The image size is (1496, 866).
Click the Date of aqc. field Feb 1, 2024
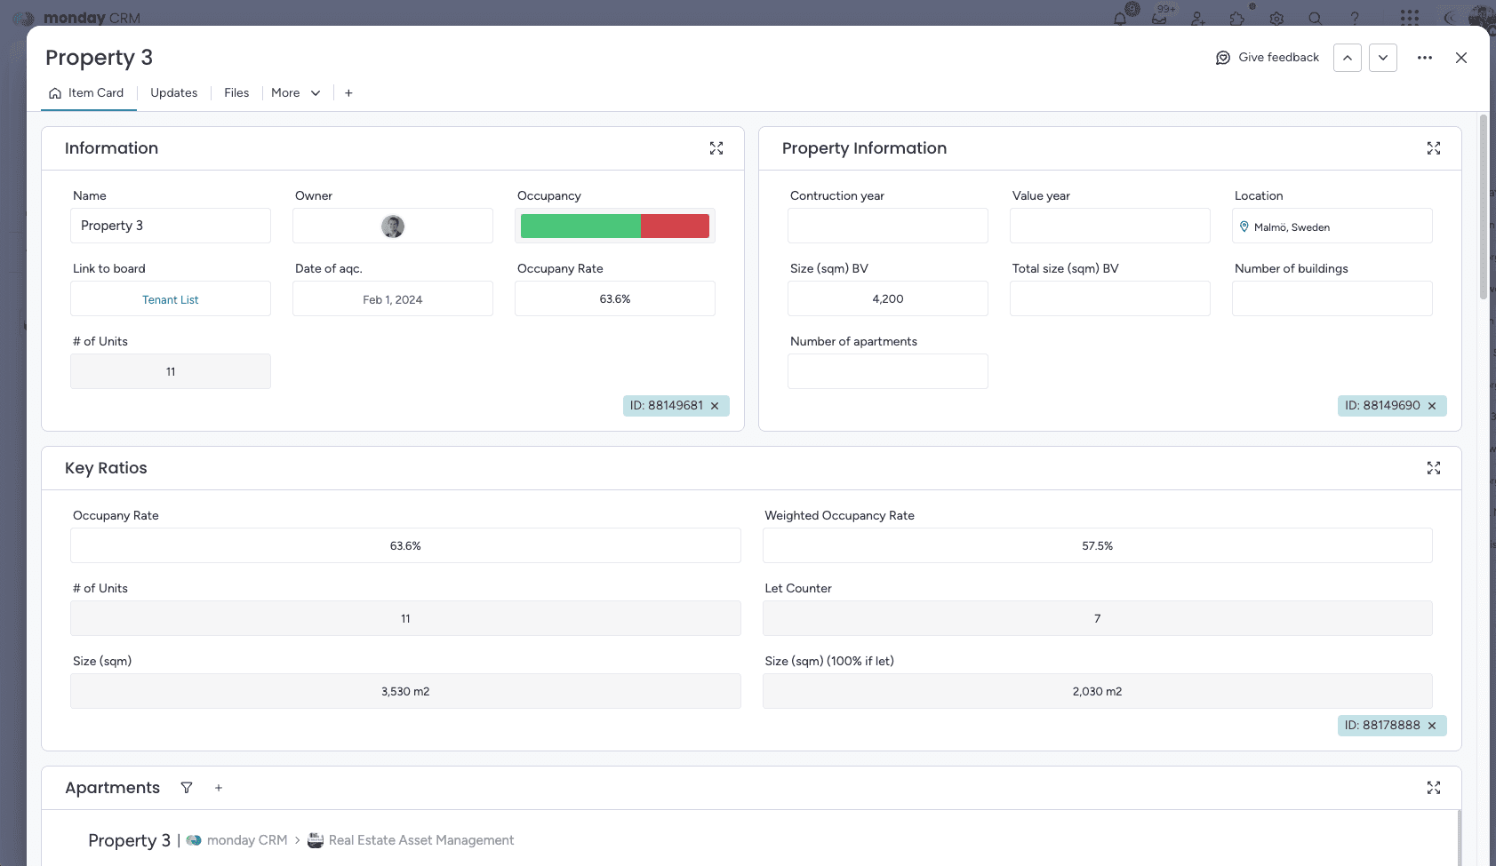pos(393,298)
